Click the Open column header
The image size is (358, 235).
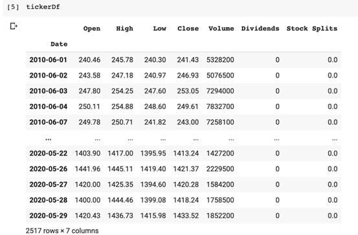tap(91, 28)
